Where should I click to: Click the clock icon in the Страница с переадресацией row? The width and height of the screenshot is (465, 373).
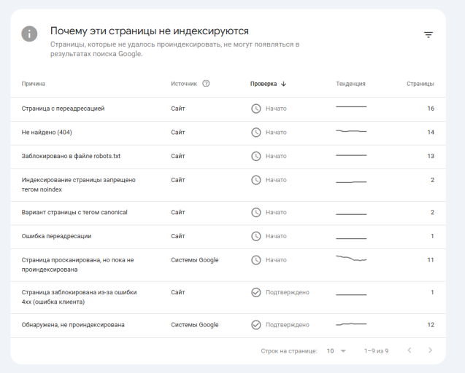click(x=256, y=109)
